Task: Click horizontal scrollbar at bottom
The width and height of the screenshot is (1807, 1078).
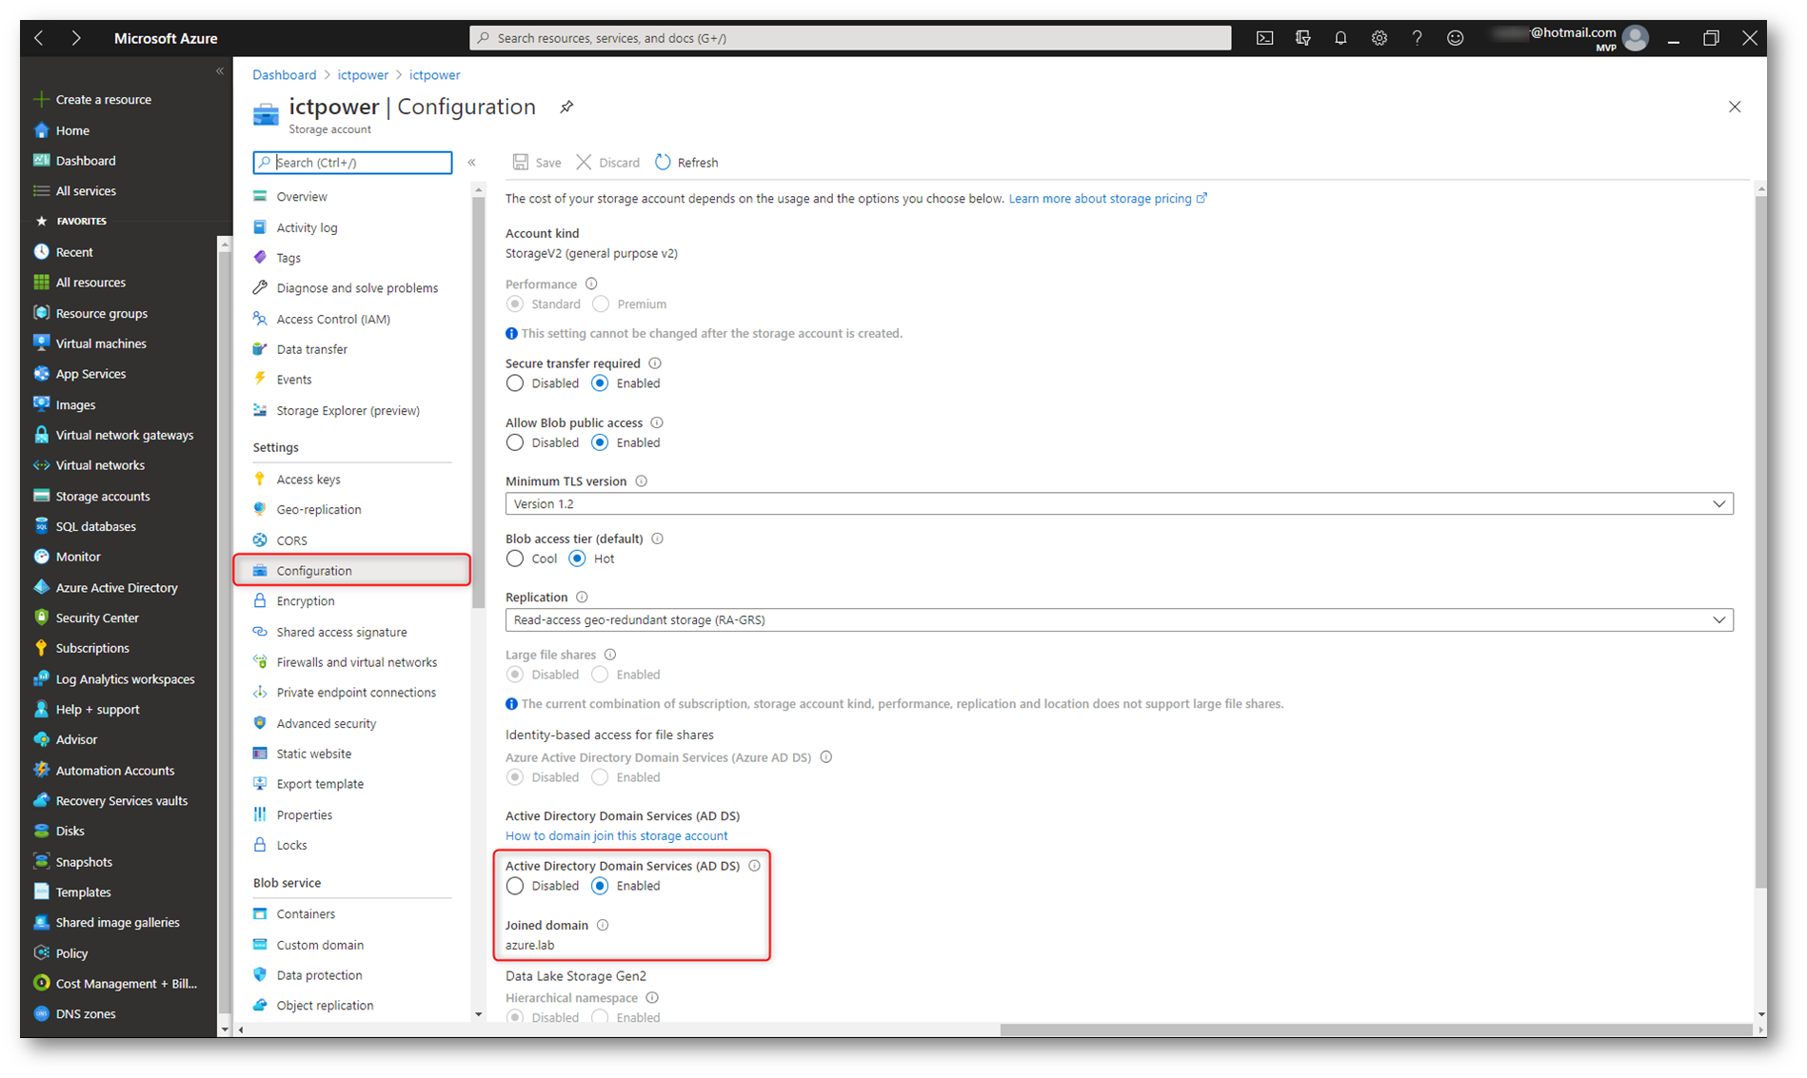Action: tap(1377, 1029)
